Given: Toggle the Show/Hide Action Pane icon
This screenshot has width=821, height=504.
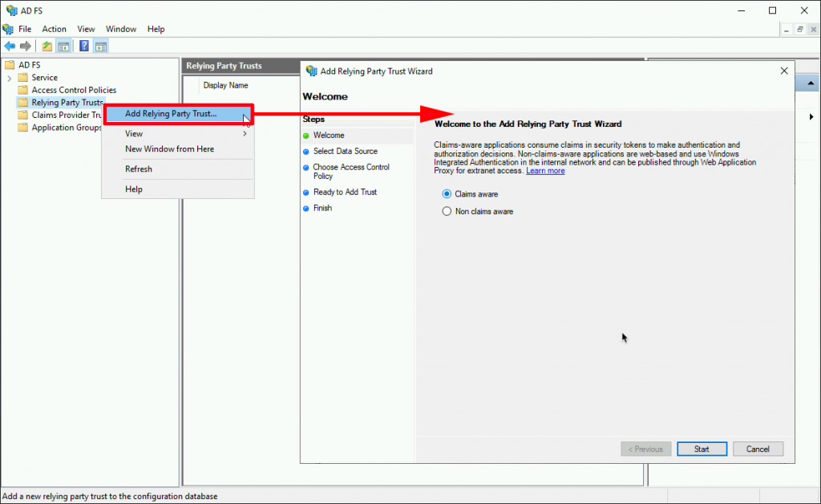Looking at the screenshot, I should tap(101, 46).
